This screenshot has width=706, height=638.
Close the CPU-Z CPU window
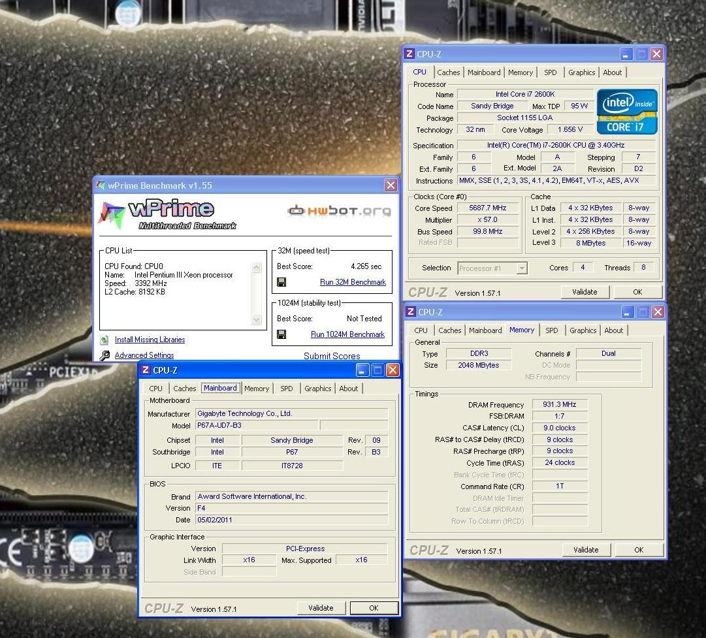(x=656, y=54)
